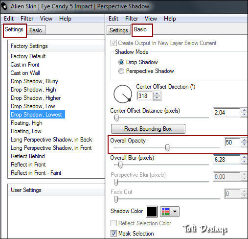The image size is (248, 239).
Task: Switch to Settings tab in right panel
Action: tap(119, 30)
